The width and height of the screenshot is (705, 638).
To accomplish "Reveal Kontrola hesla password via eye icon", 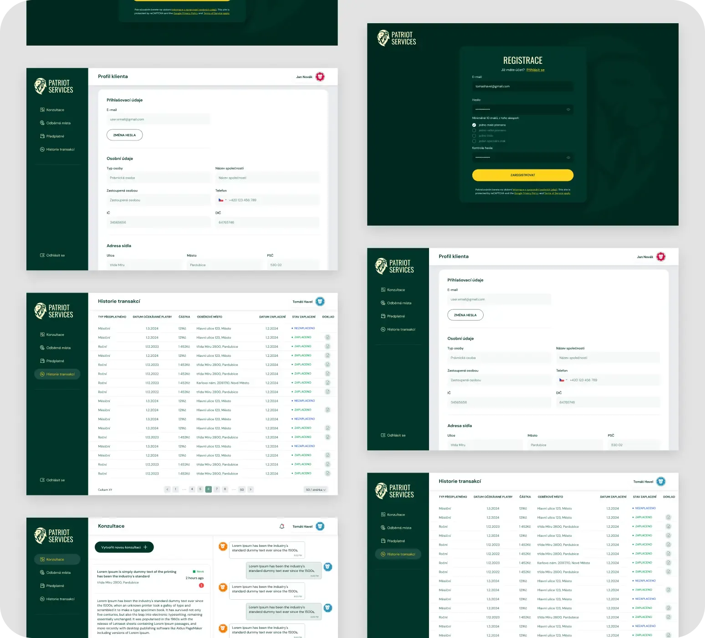I will tap(568, 158).
